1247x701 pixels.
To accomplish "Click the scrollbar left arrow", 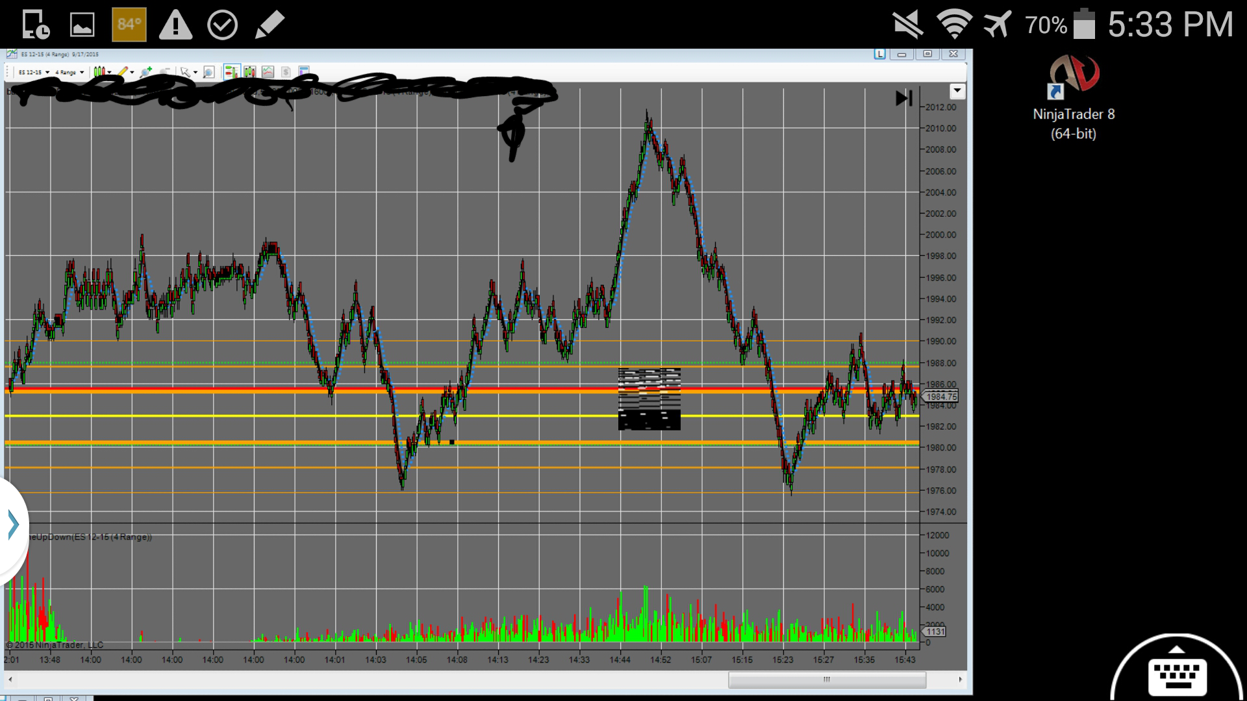I will coord(10,680).
